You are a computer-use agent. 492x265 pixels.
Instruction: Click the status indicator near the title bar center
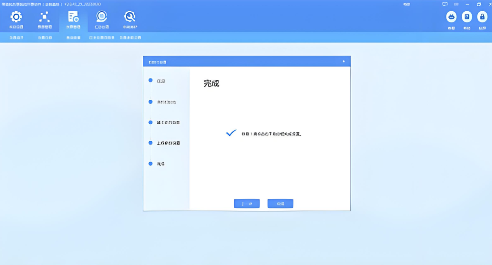pos(406,4)
